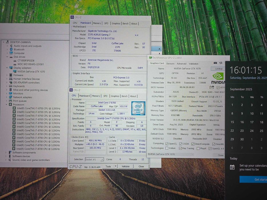Screen dimensions: 267x200
Task: Click the Firmware category icon
Action: coord(11,75)
